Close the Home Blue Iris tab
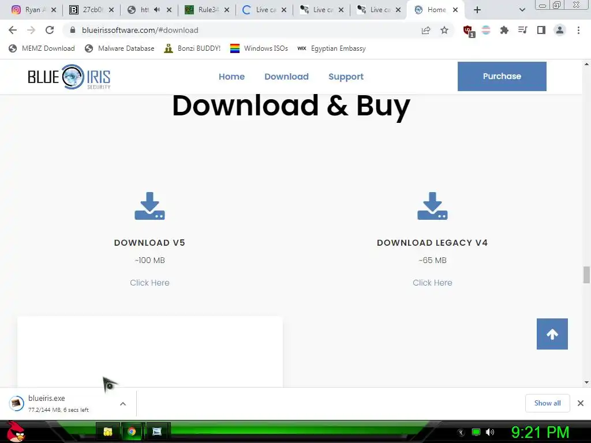 [x=455, y=10]
